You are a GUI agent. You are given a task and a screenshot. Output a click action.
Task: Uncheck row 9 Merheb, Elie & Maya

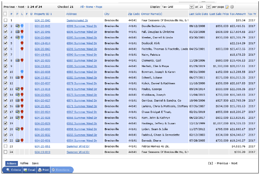pyautogui.click(x=6, y=66)
